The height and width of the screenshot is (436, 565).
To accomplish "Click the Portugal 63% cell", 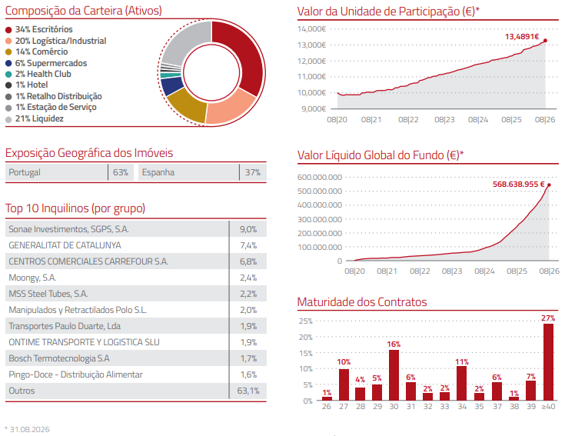I will tap(69, 172).
